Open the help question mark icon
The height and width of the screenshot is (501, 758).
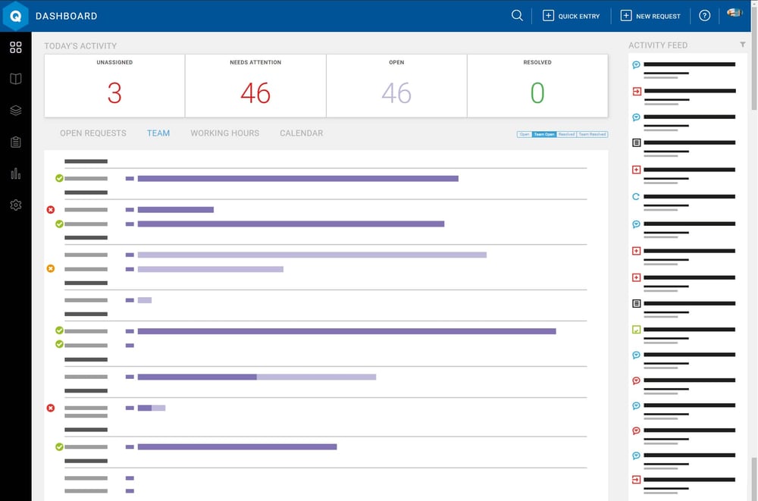(x=704, y=16)
